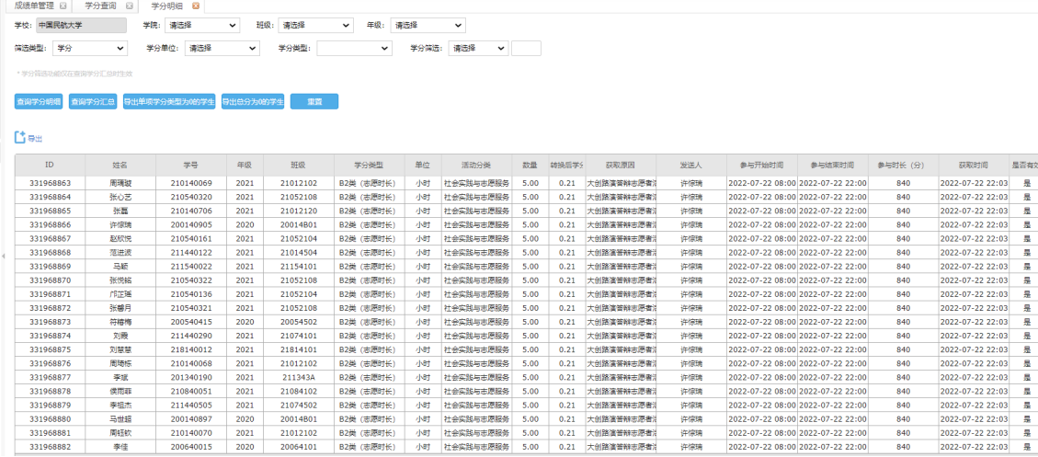Screen dimensions: 1038x457
Task: Close the 成绩单管理 tab
Action: 63,6
